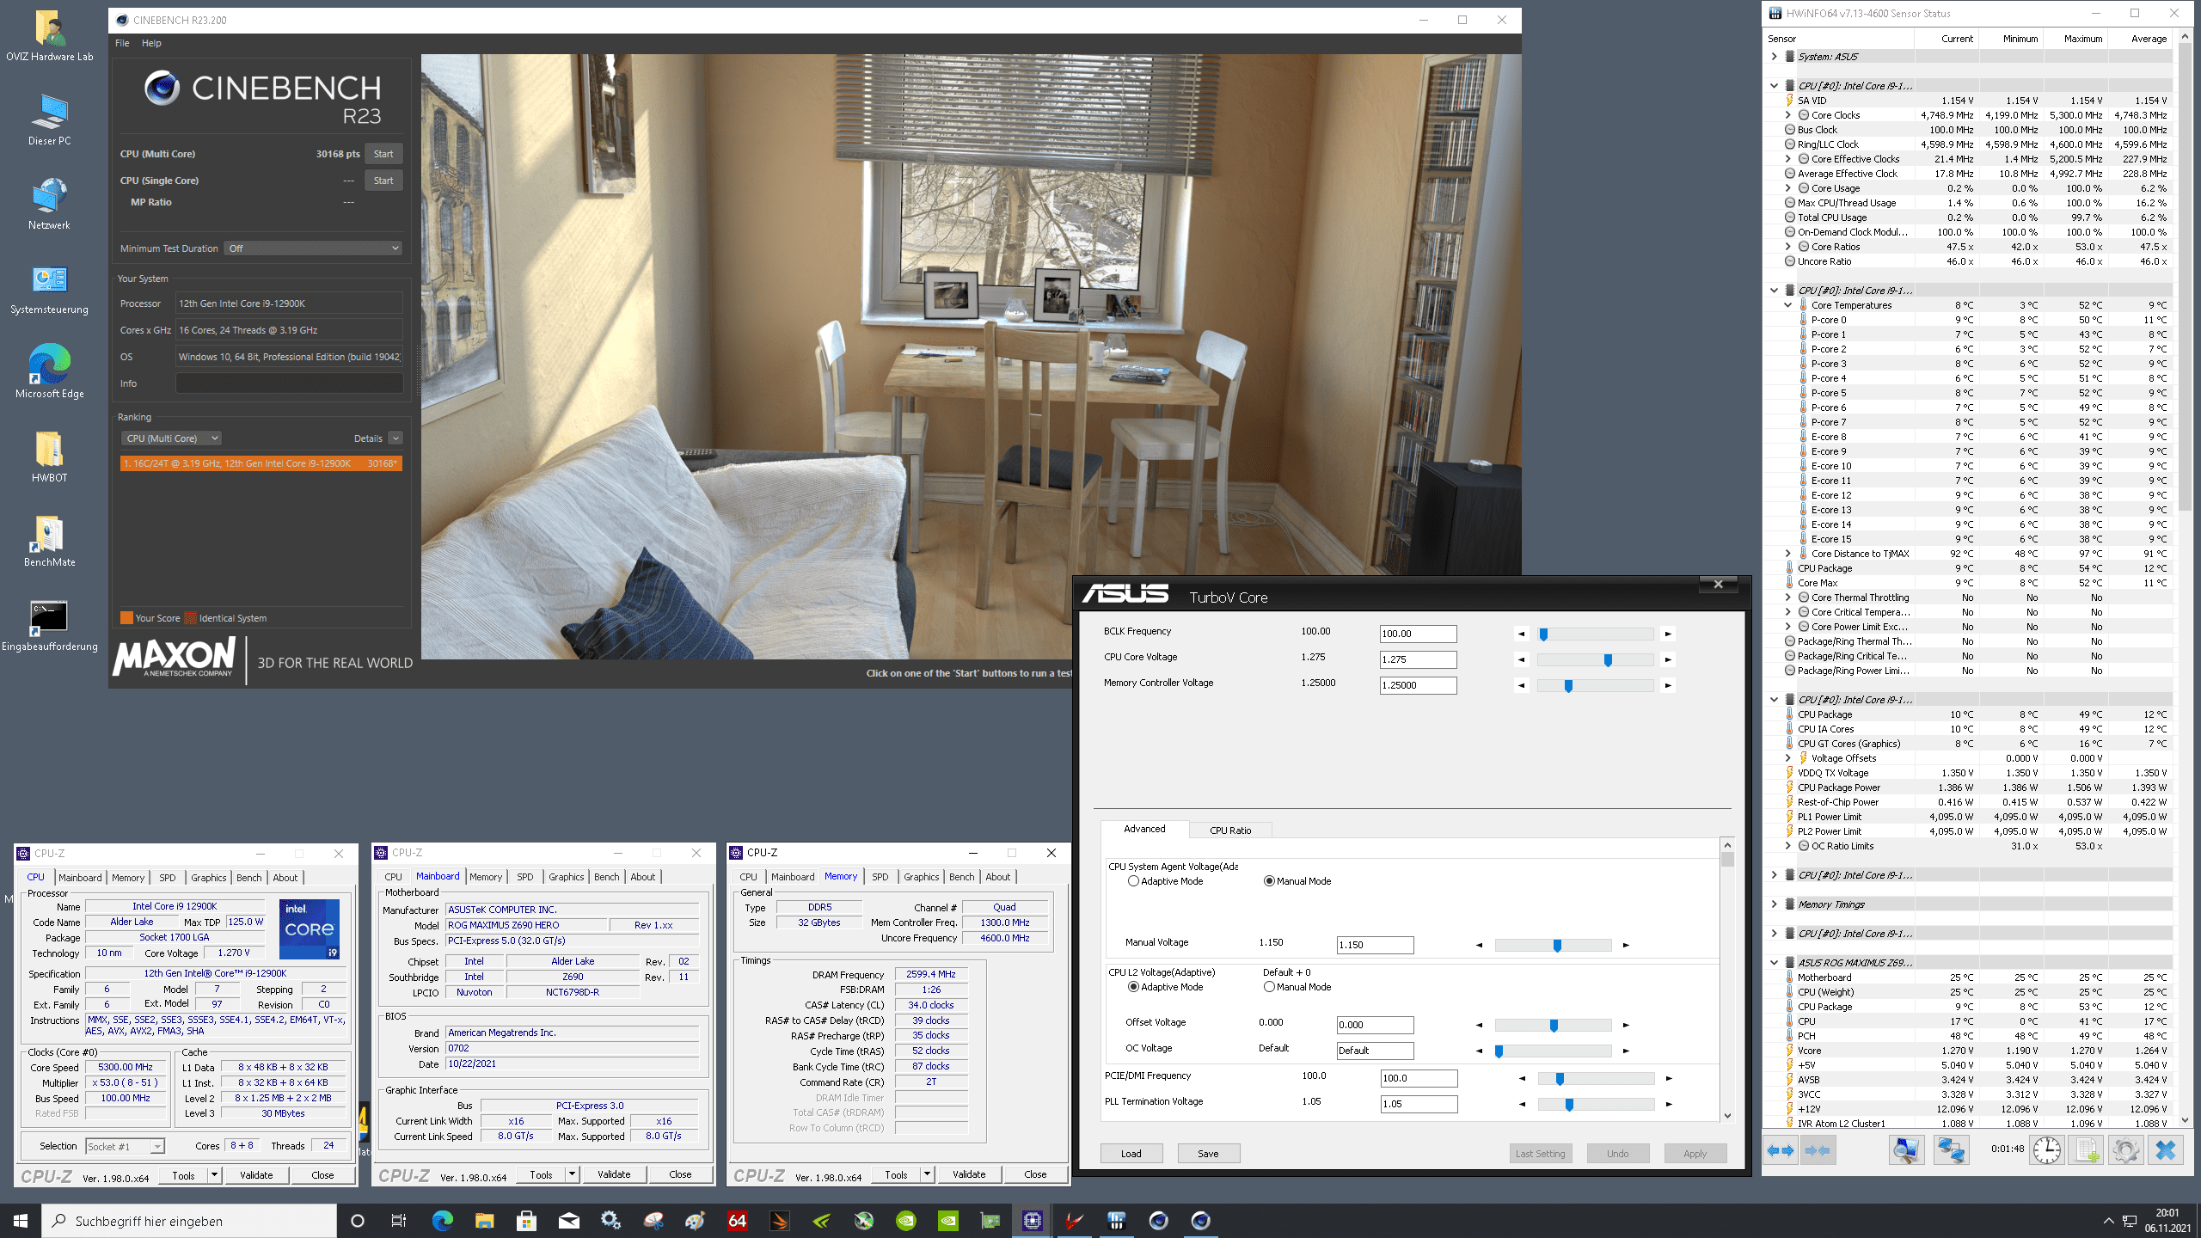
Task: Select Adaptive Mode for System Agent Voltage
Action: point(1133,881)
